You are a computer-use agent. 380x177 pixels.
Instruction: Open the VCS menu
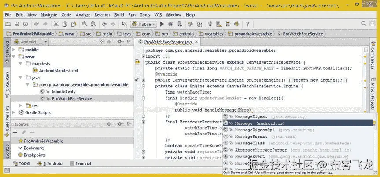click(x=158, y=15)
